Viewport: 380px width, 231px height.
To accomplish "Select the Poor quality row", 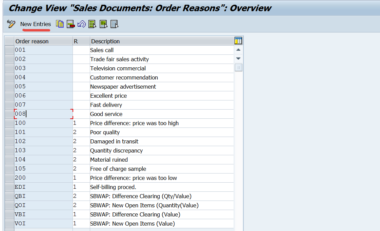I will click(9, 132).
